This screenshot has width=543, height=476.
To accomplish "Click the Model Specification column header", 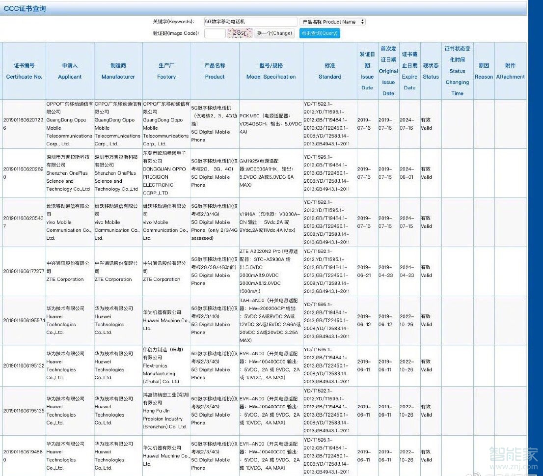I will click(271, 71).
